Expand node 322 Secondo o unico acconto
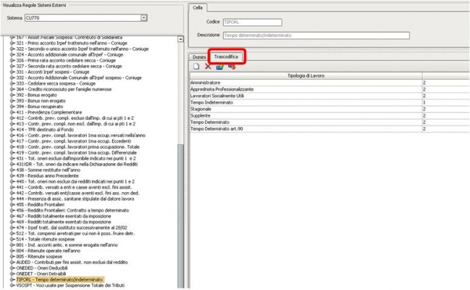The height and width of the screenshot is (290, 470). pos(12,49)
